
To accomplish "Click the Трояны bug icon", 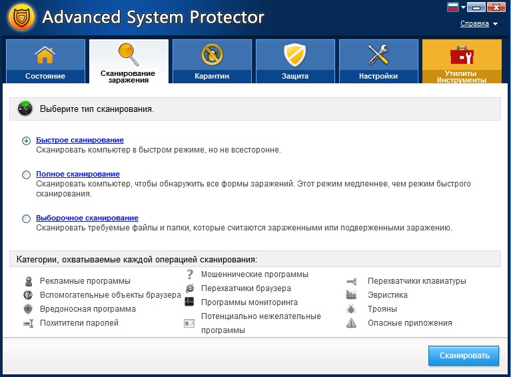I will pos(351,309).
